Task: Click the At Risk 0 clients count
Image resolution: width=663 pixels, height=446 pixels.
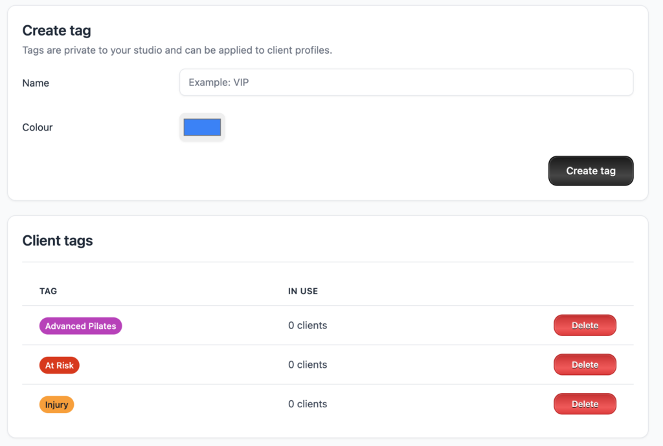Action: pyautogui.click(x=308, y=365)
